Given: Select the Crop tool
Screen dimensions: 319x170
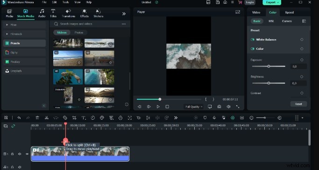Looking at the screenshot, I should (74, 118).
